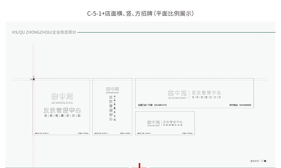Screen dimensions: 281x168
Task: Click 皮肤管理中心 in the small horizontal signboard
Action: pyautogui.click(x=173, y=122)
